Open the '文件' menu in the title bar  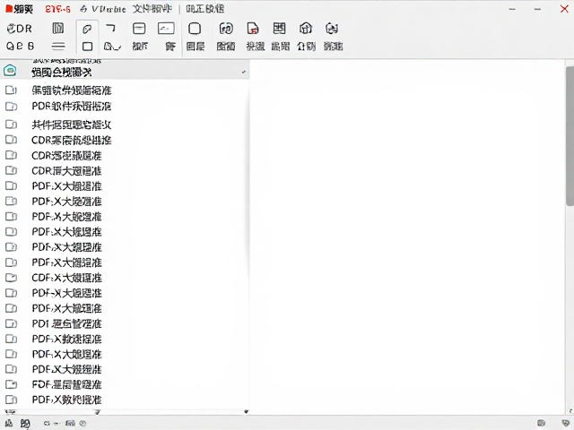[x=152, y=8]
